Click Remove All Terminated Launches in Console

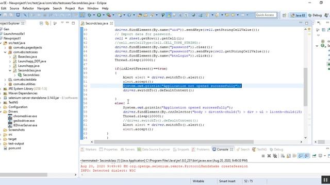point(275,156)
